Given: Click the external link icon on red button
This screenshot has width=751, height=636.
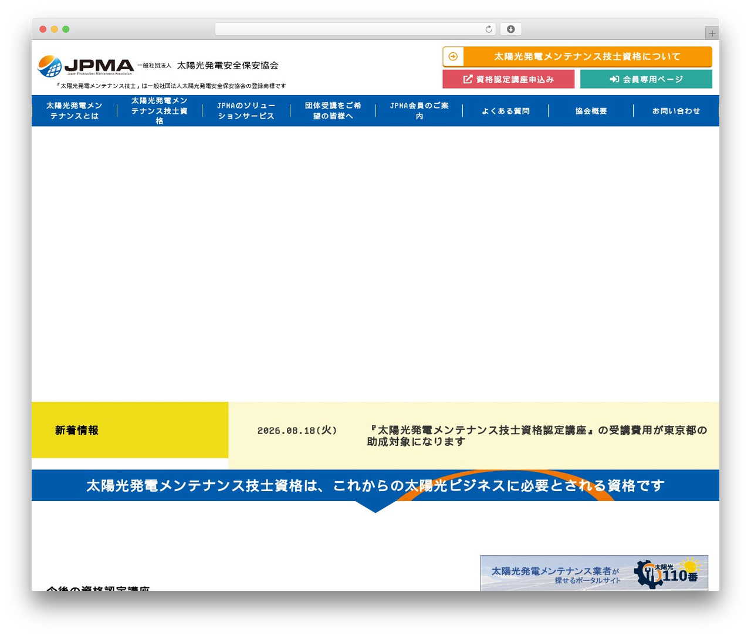Looking at the screenshot, I should 468,79.
